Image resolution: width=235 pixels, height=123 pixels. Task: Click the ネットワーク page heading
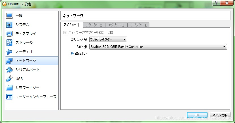pyautogui.click(x=73, y=15)
